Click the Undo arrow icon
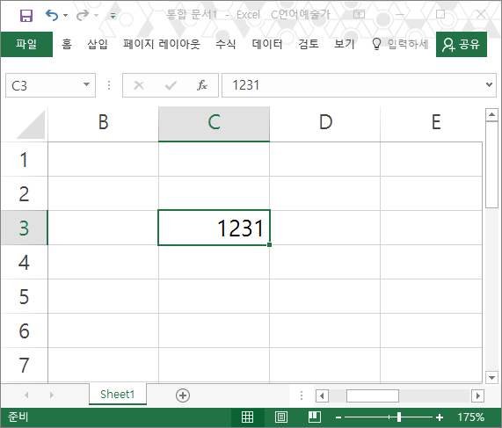 52,15
